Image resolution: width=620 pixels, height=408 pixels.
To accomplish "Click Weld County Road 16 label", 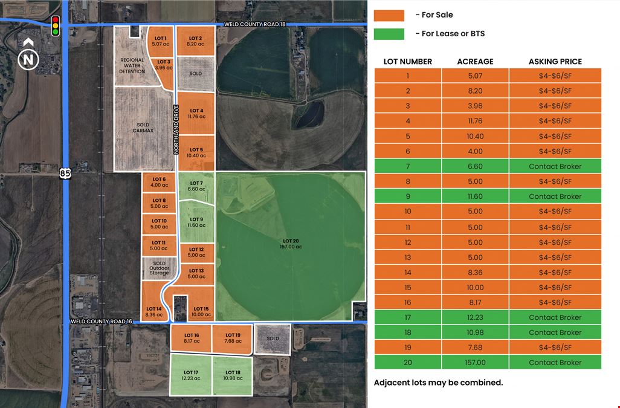I will pyautogui.click(x=102, y=322).
